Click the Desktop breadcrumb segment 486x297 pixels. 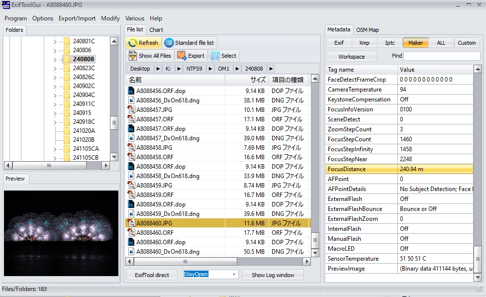(x=140, y=69)
